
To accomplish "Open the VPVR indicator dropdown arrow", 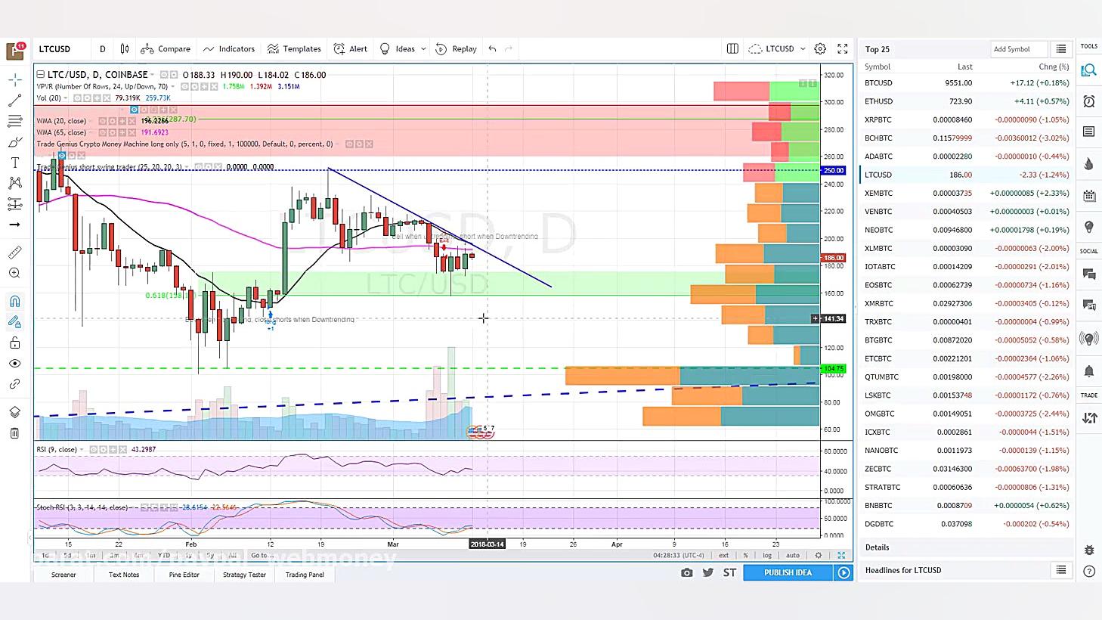I will pos(173,86).
